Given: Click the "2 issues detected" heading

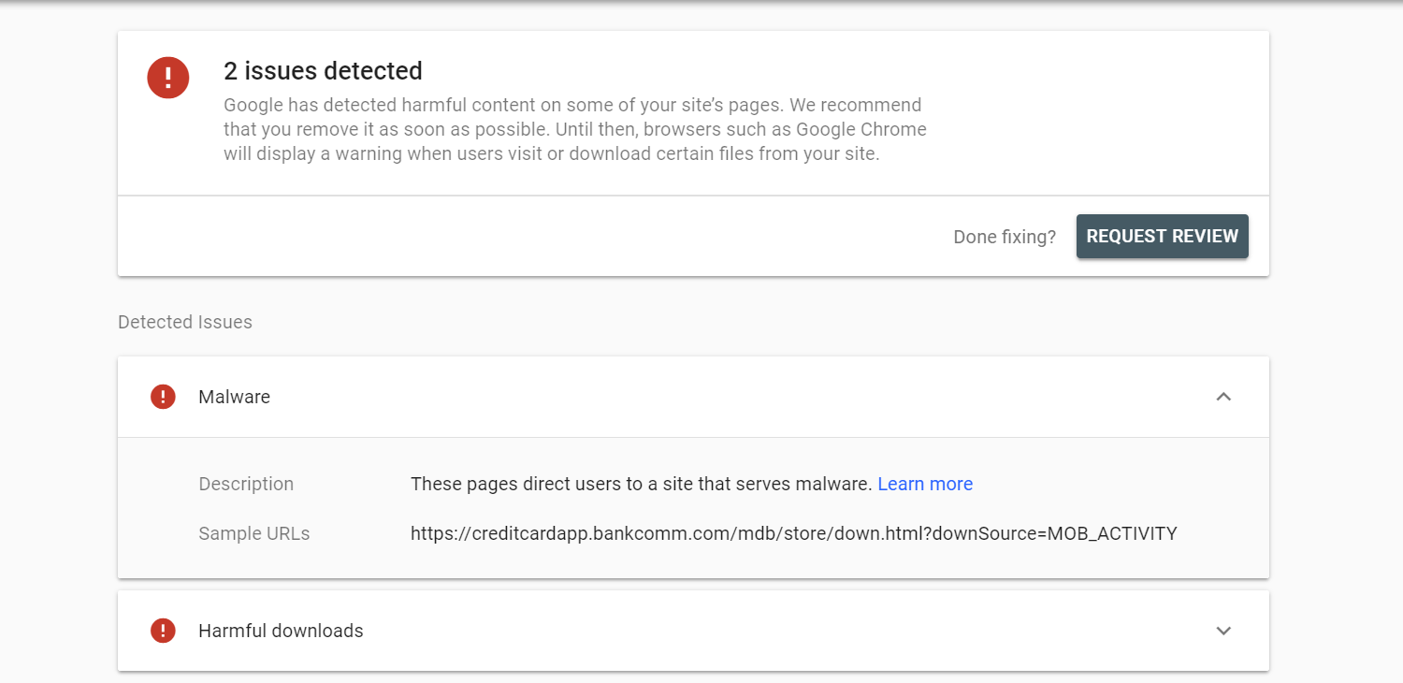Looking at the screenshot, I should pyautogui.click(x=323, y=71).
